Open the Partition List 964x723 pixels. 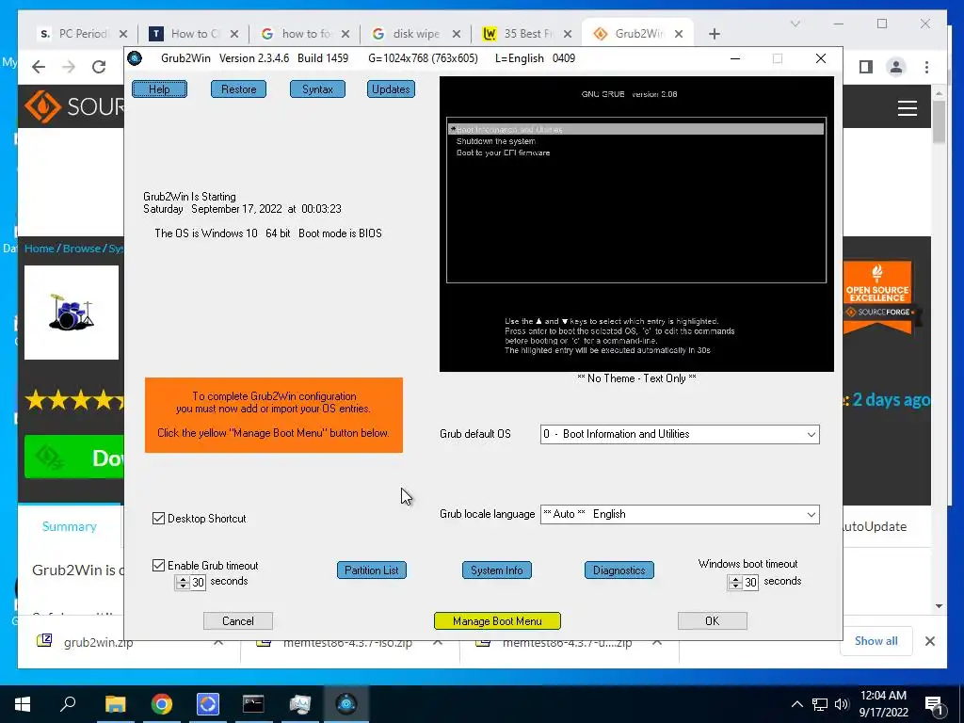tap(371, 570)
